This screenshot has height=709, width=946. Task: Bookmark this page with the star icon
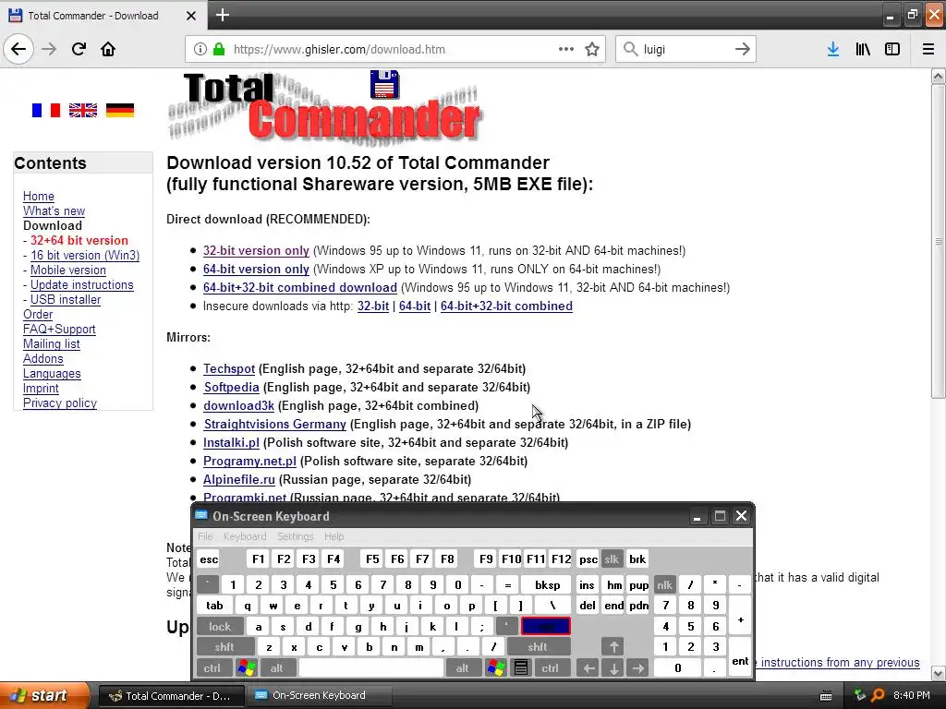pos(592,50)
